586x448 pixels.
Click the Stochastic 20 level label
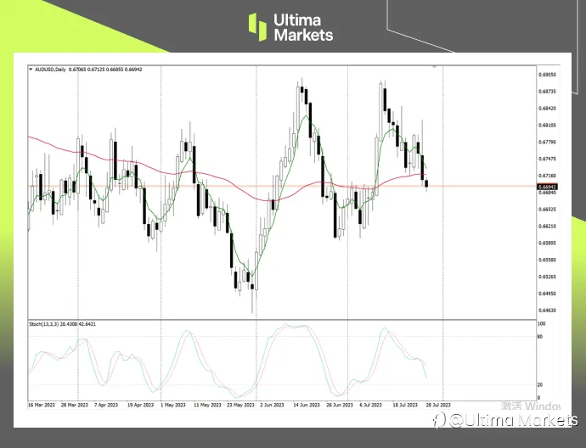(x=539, y=385)
